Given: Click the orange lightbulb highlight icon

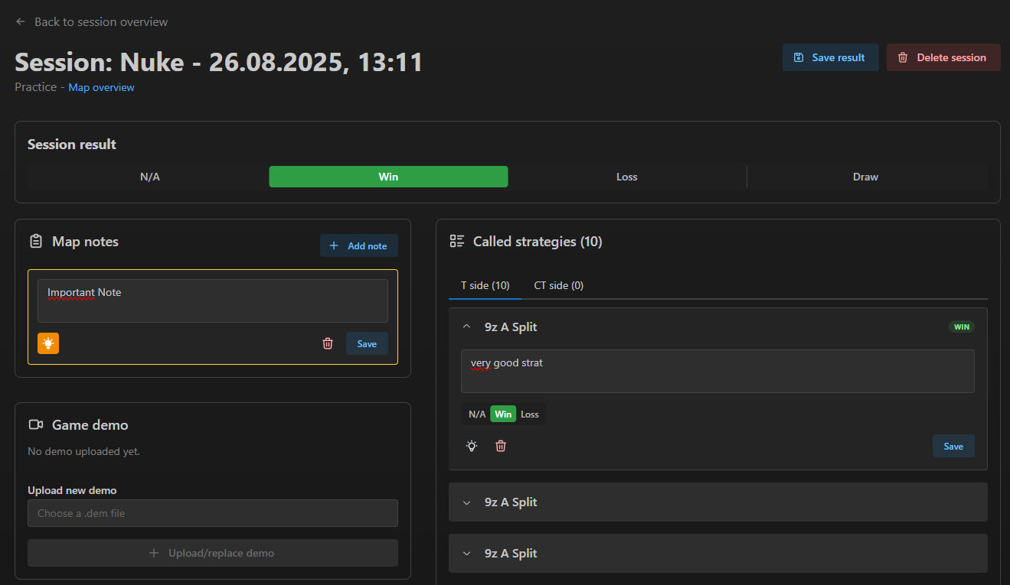Looking at the screenshot, I should click(x=48, y=343).
